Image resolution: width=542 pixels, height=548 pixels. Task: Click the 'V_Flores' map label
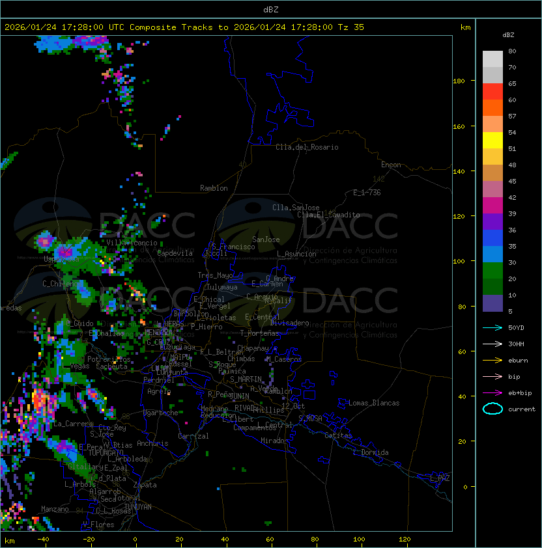(x=98, y=525)
